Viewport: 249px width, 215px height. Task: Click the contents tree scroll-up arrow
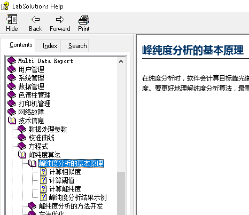point(121,61)
